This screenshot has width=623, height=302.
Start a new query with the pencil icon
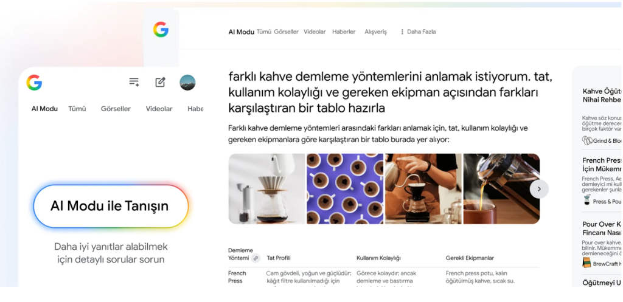(160, 82)
